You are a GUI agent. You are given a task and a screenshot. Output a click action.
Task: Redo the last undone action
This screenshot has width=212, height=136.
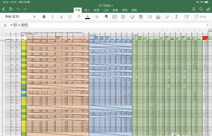pos(25,9)
